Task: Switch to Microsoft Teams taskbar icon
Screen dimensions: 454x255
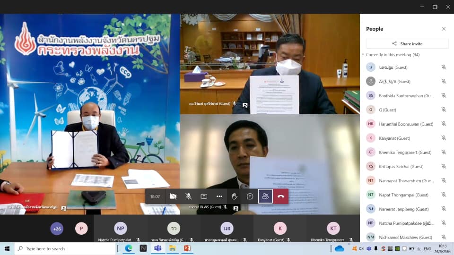Action: (x=158, y=248)
